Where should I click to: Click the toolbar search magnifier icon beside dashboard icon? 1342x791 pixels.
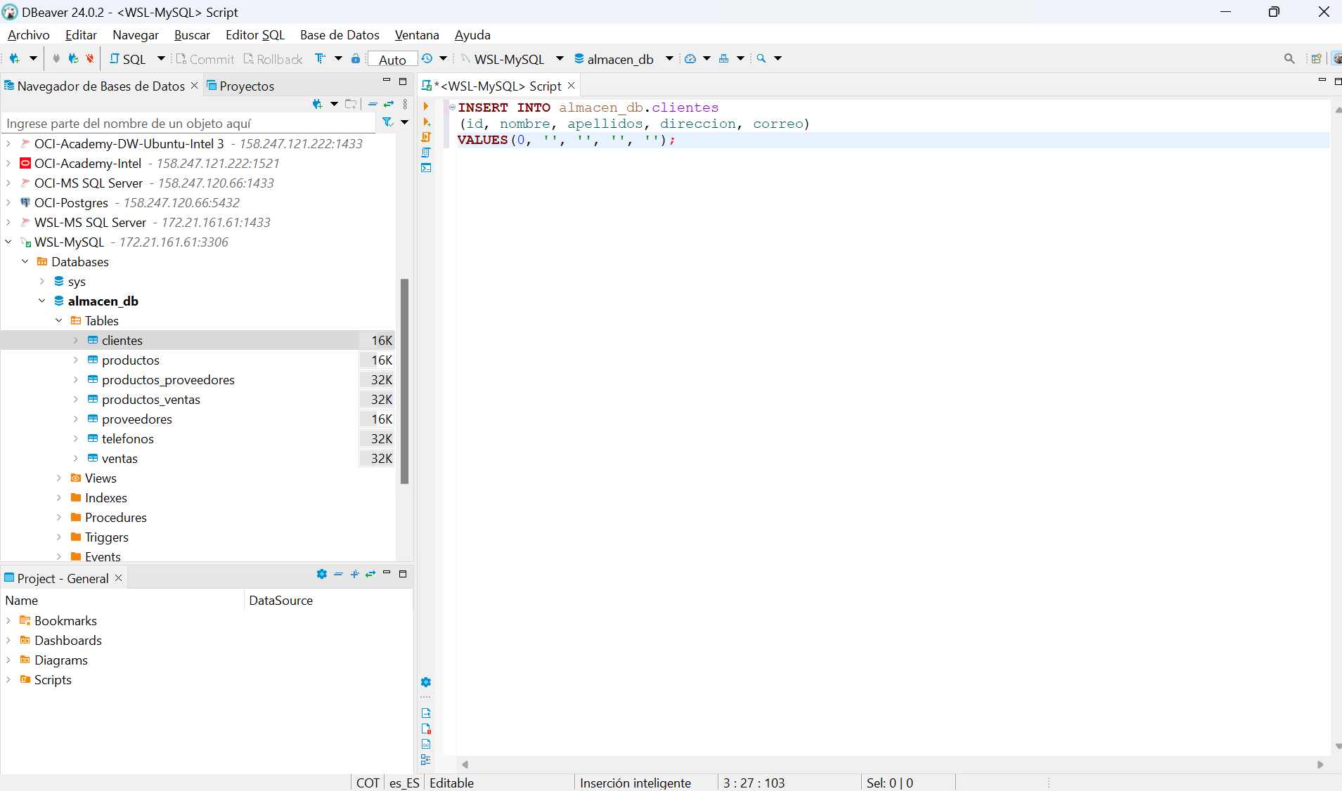coord(761,59)
